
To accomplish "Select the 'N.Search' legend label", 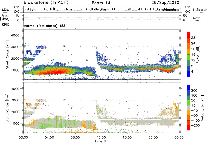I will [x=200, y=10].
